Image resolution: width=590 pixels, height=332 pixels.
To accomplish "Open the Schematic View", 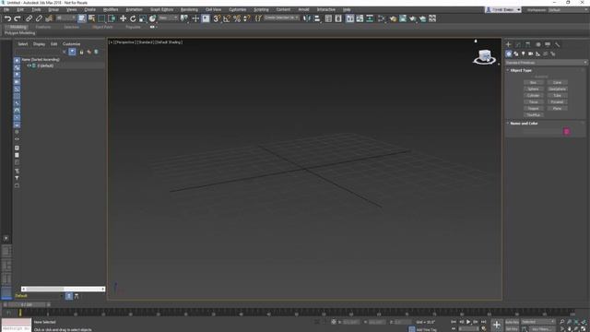I will (370, 18).
